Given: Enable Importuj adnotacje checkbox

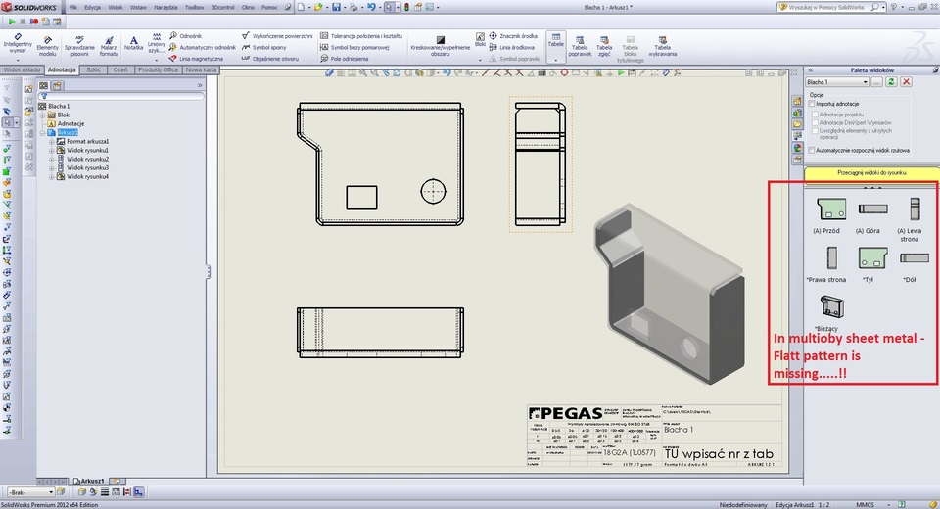Looking at the screenshot, I should 813,103.
